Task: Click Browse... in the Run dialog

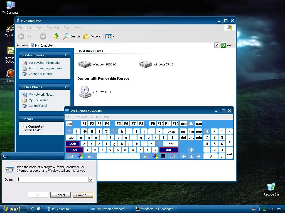Action: [x=83, y=195]
